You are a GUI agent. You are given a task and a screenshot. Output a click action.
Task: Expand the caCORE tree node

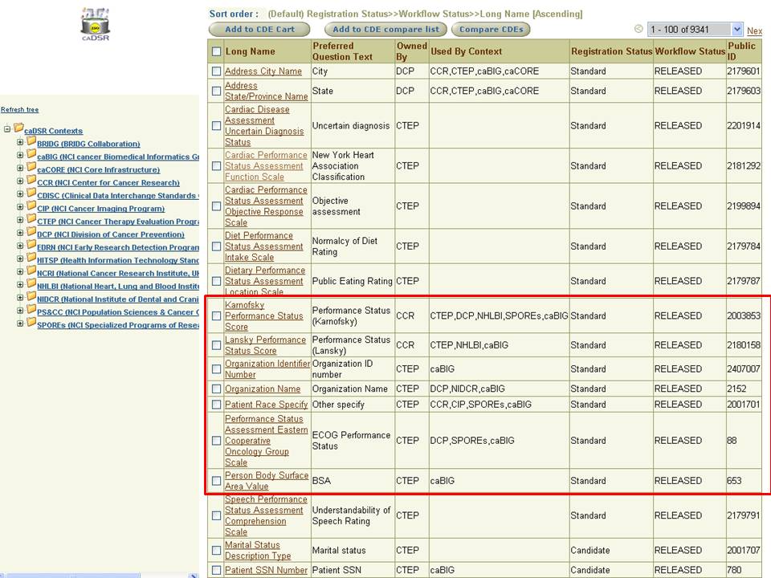point(20,168)
